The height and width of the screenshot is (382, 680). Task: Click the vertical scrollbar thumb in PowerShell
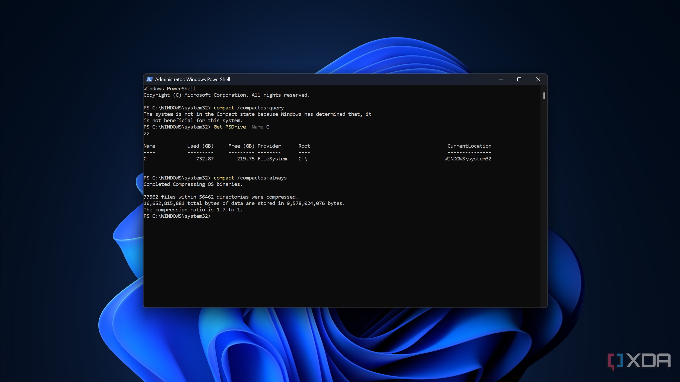544,96
